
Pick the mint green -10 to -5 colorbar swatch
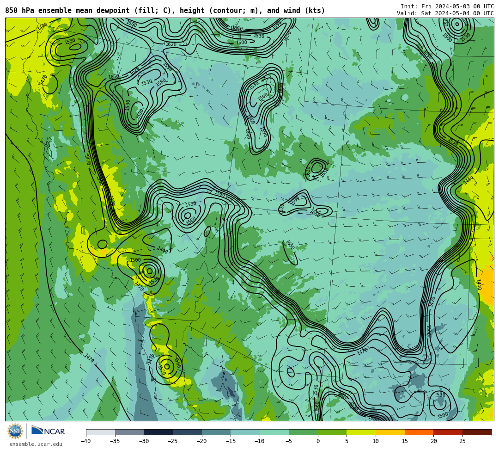(274, 432)
